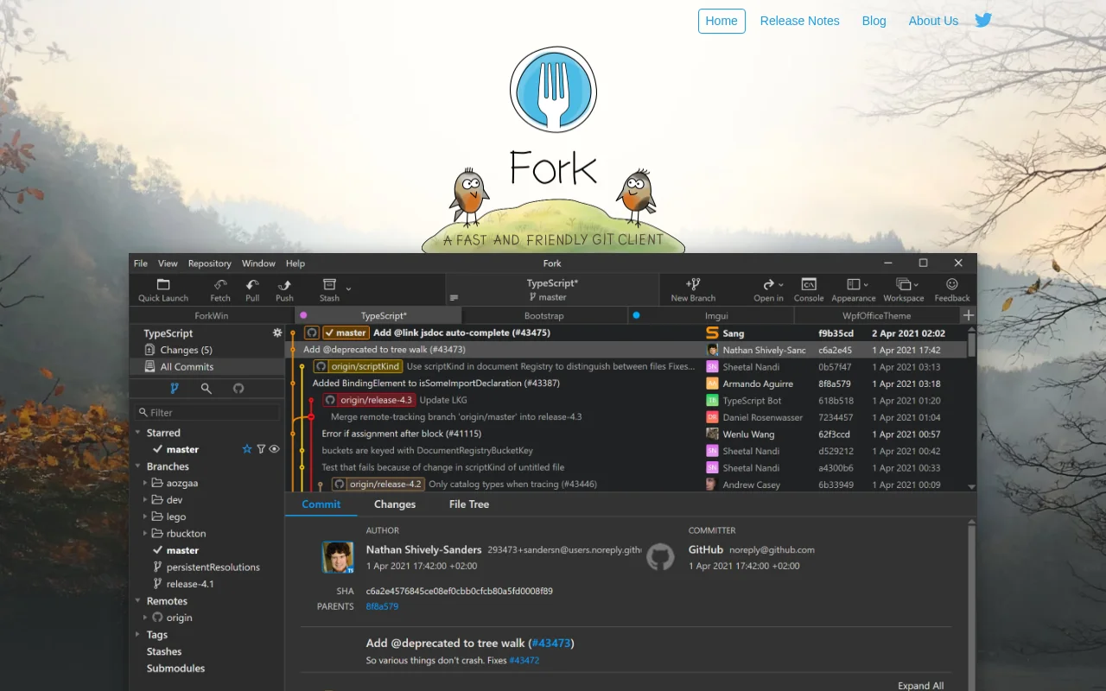Click the list icon left of master in toolbar

click(454, 298)
